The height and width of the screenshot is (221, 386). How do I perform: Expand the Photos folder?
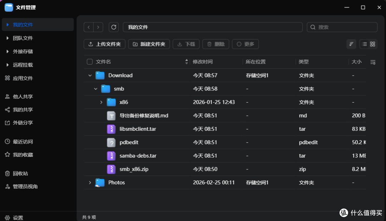click(90, 183)
